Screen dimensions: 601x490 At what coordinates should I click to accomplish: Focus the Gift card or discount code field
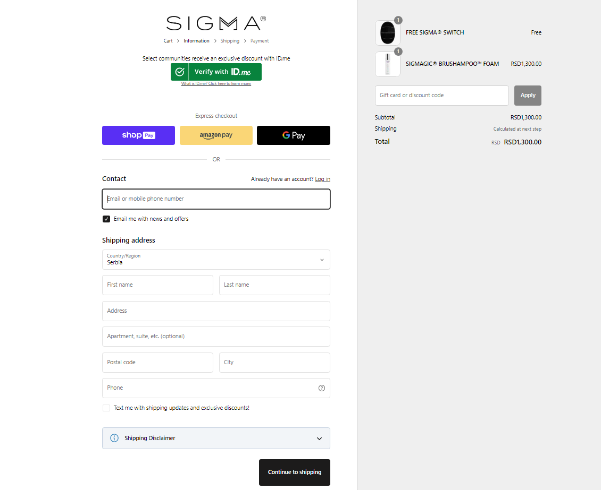pos(441,96)
